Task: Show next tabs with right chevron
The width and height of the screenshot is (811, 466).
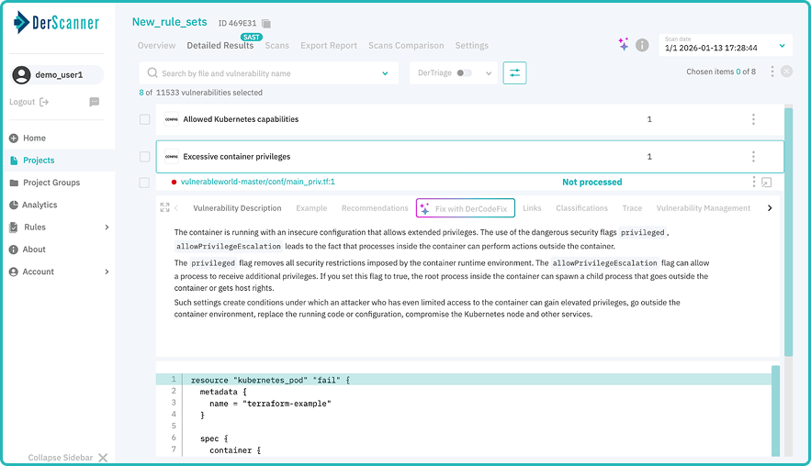Action: pos(770,207)
